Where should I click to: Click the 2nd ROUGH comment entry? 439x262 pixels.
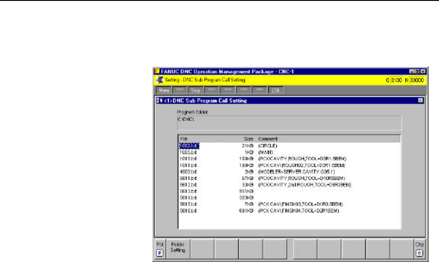point(305,185)
